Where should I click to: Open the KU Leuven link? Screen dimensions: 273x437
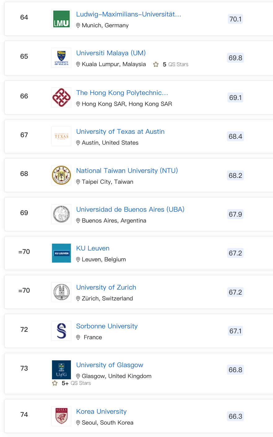point(93,248)
